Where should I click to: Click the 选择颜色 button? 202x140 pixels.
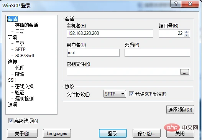(x=180, y=110)
